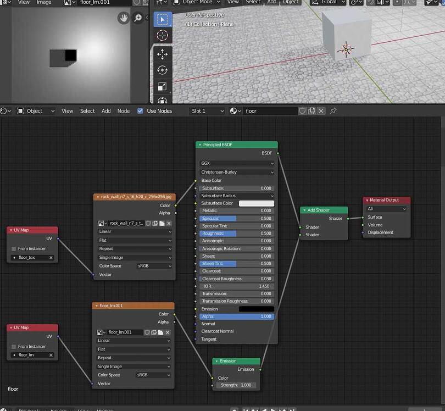This screenshot has height=411, width=445.
Task: Open the Object menu in 3D viewport header
Action: tap(291, 2)
